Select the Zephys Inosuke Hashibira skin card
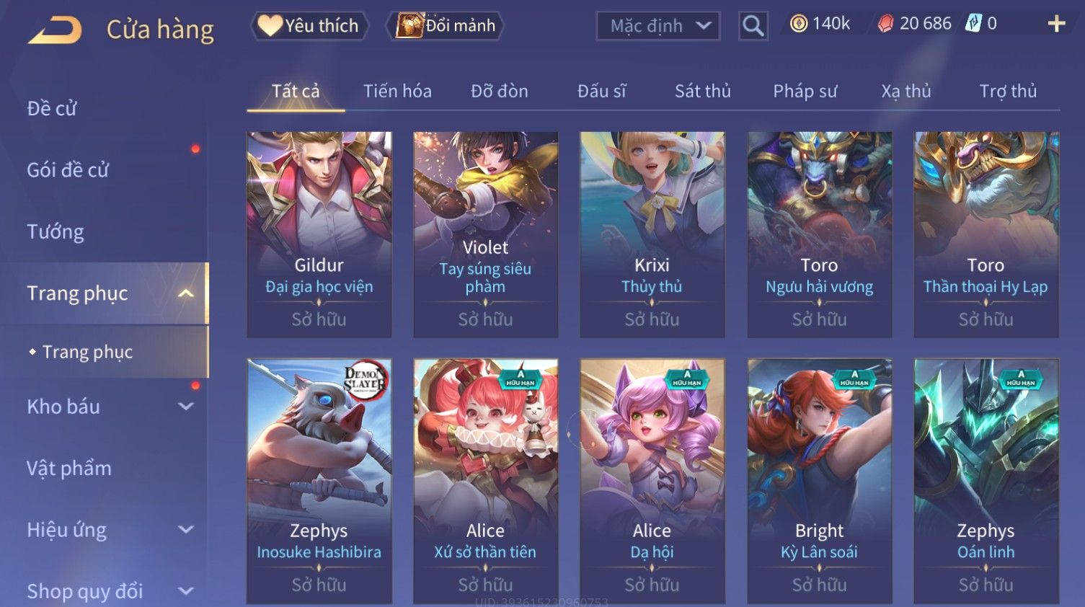Screen dimensions: 1085x607 319,481
